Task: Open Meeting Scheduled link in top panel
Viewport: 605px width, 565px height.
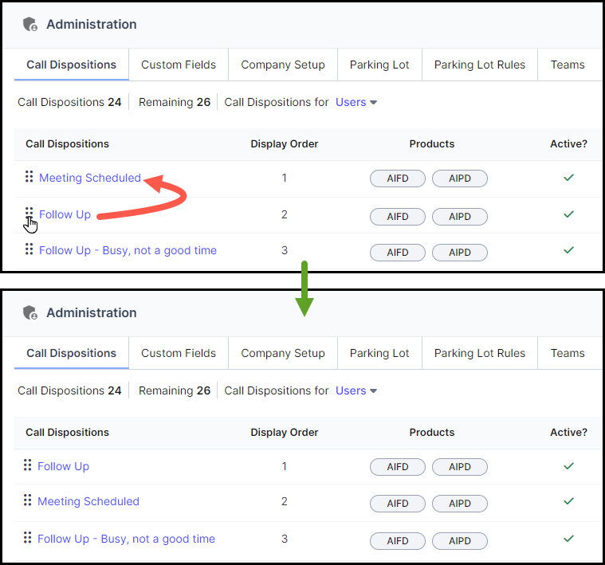Action: click(90, 178)
